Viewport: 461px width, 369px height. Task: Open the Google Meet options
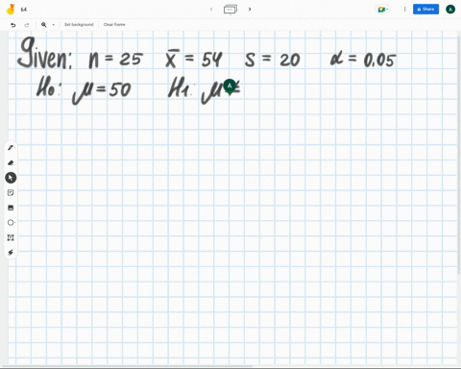point(382,10)
